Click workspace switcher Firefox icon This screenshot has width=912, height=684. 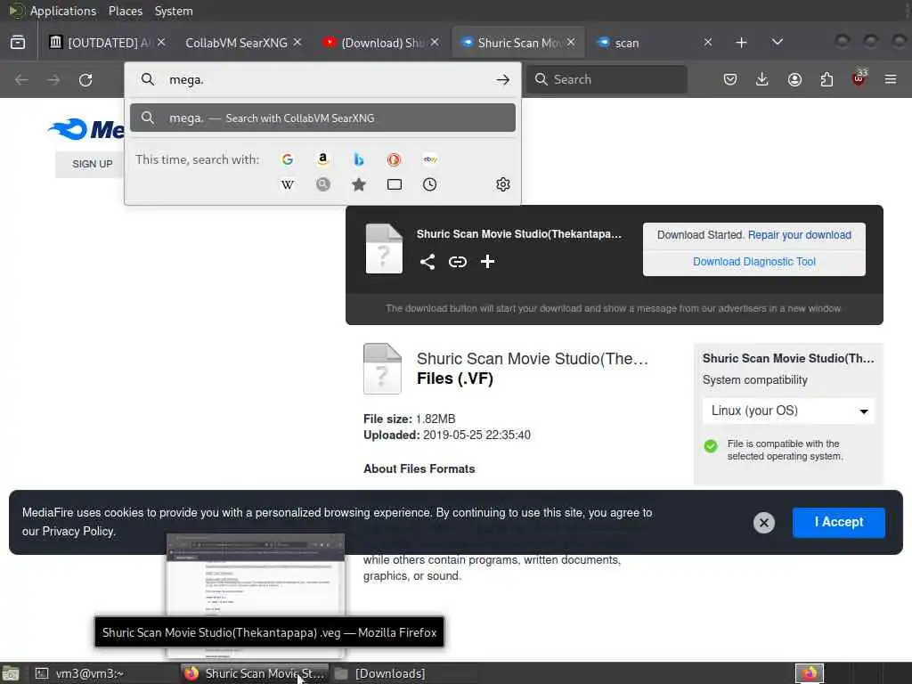(x=810, y=673)
